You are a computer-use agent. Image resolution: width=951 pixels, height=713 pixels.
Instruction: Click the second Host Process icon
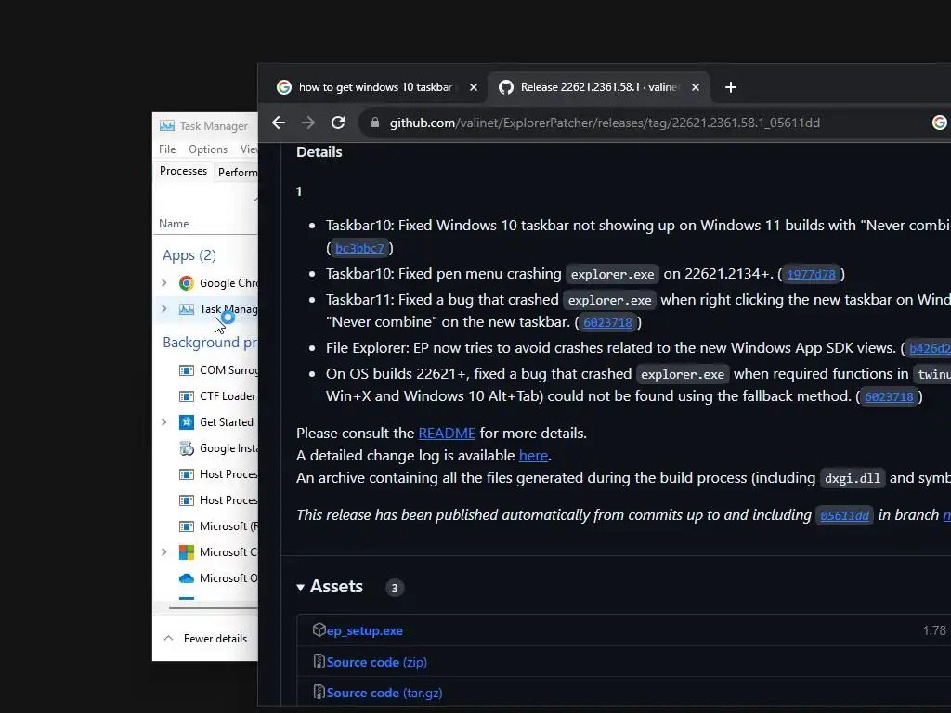(x=186, y=500)
